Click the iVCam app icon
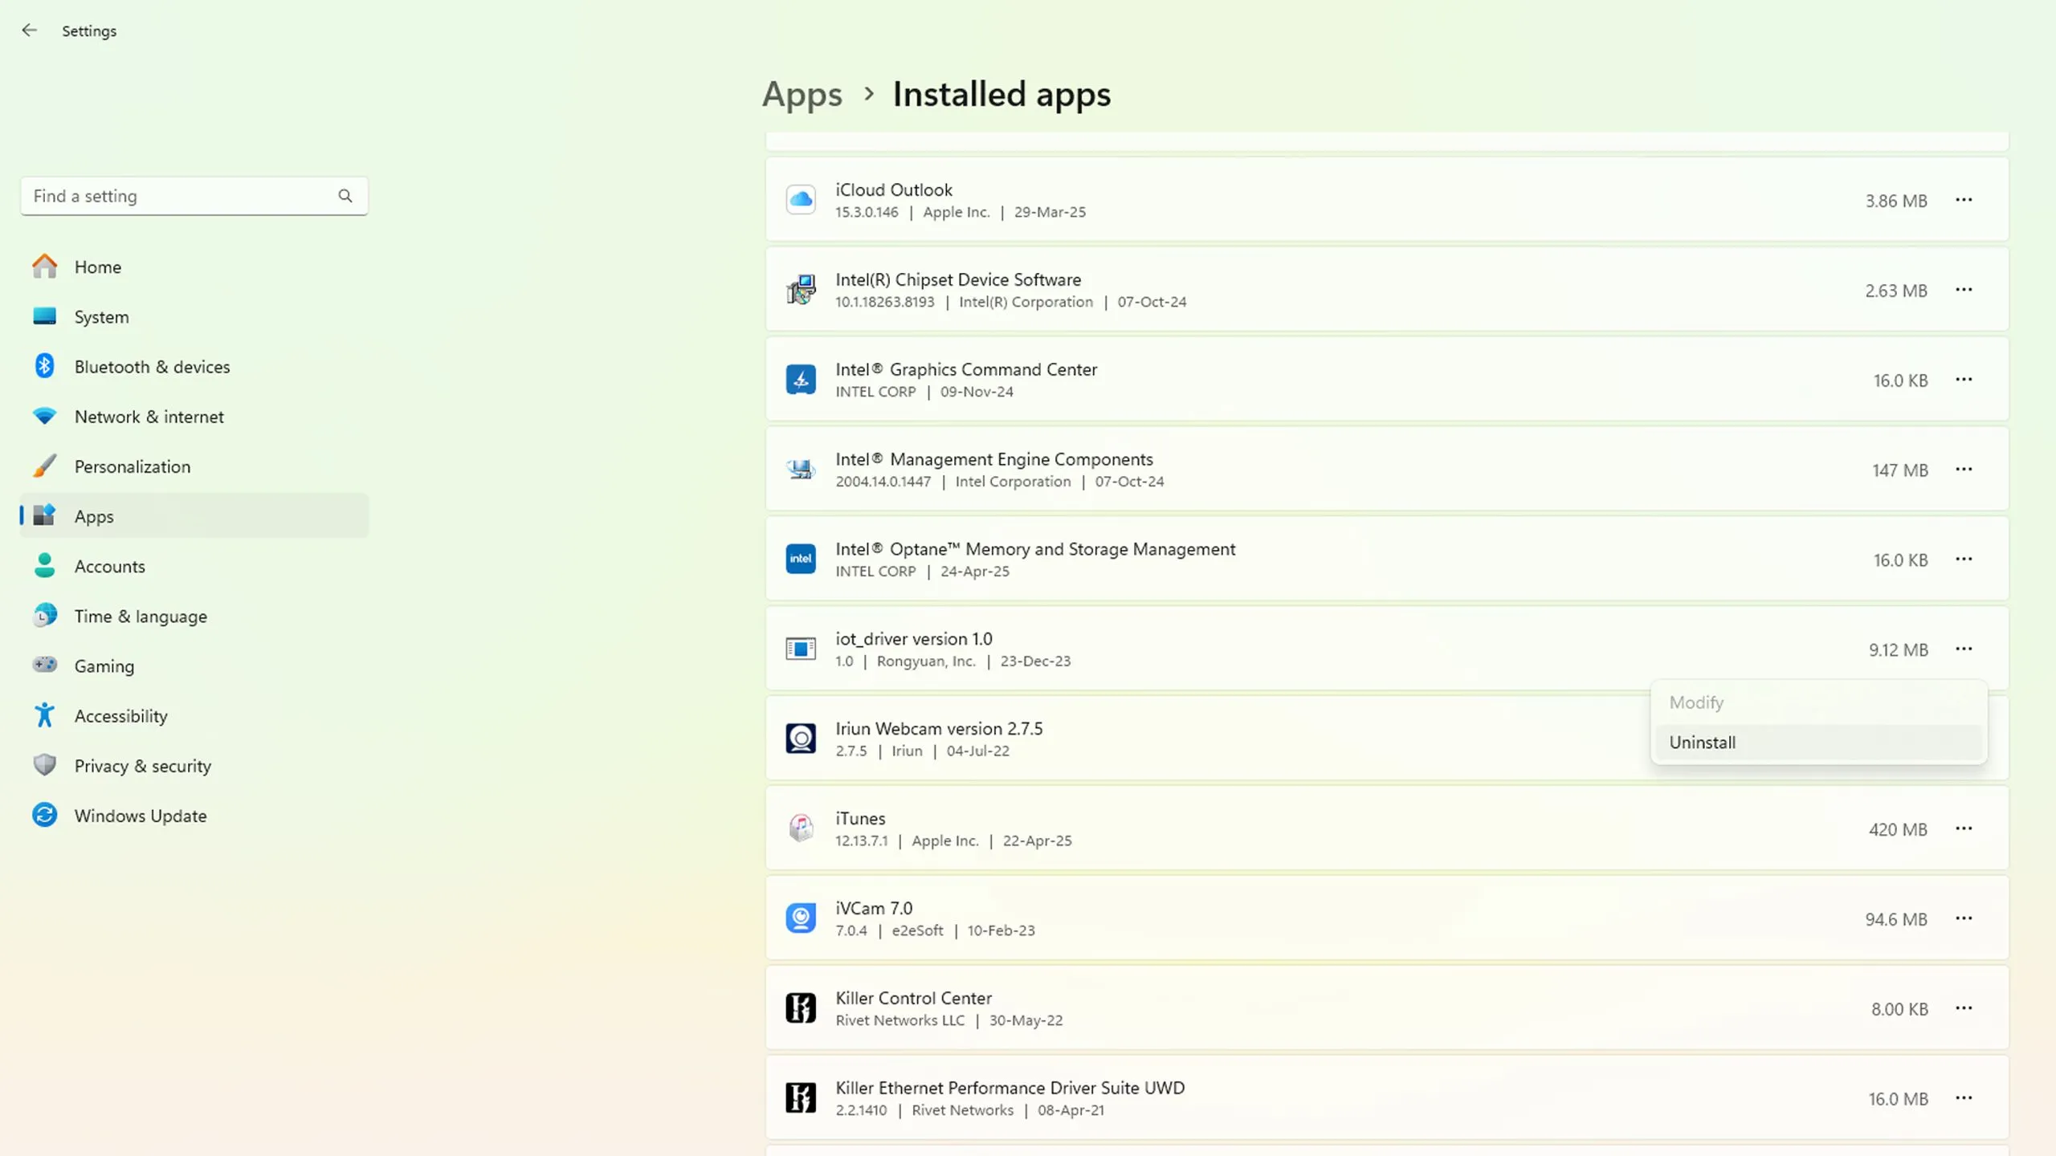 801,918
